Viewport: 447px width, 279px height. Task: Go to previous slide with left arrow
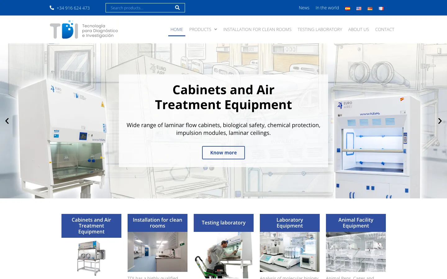7,121
